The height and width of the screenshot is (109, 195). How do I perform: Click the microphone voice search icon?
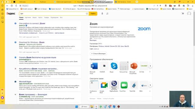tap(102, 14)
